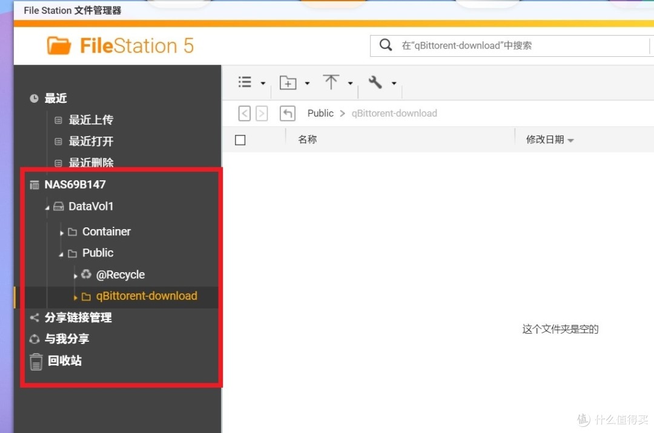
Task: Open 与我分享
Action: click(x=67, y=339)
